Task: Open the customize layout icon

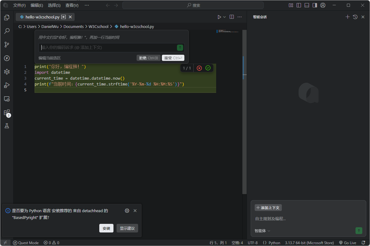Action: coord(291,5)
